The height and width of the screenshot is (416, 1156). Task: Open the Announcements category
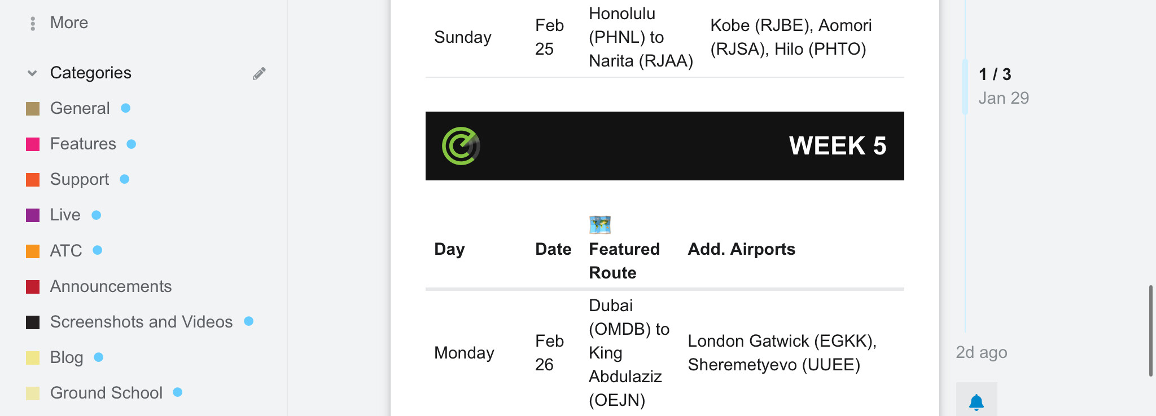point(111,286)
